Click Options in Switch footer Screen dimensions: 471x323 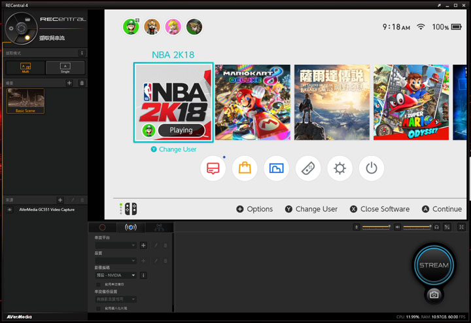pyautogui.click(x=254, y=209)
